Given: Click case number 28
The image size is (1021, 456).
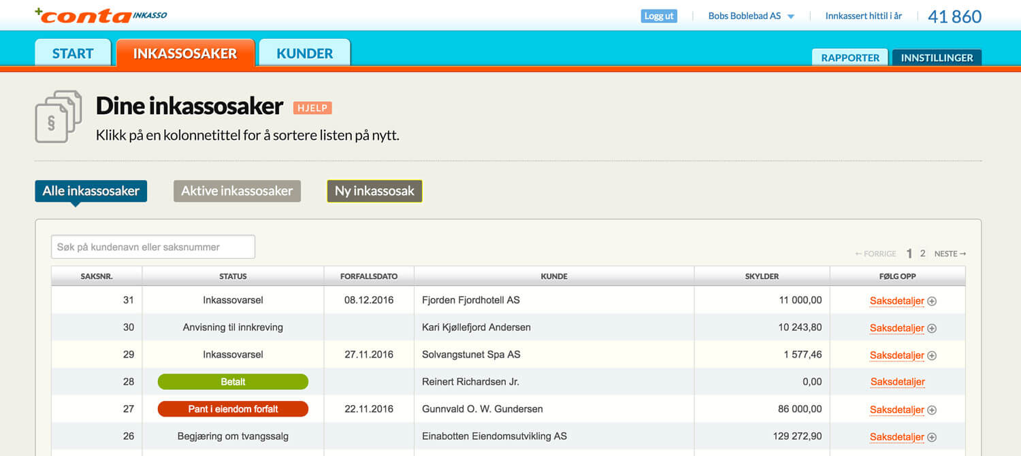Looking at the screenshot, I should [129, 381].
